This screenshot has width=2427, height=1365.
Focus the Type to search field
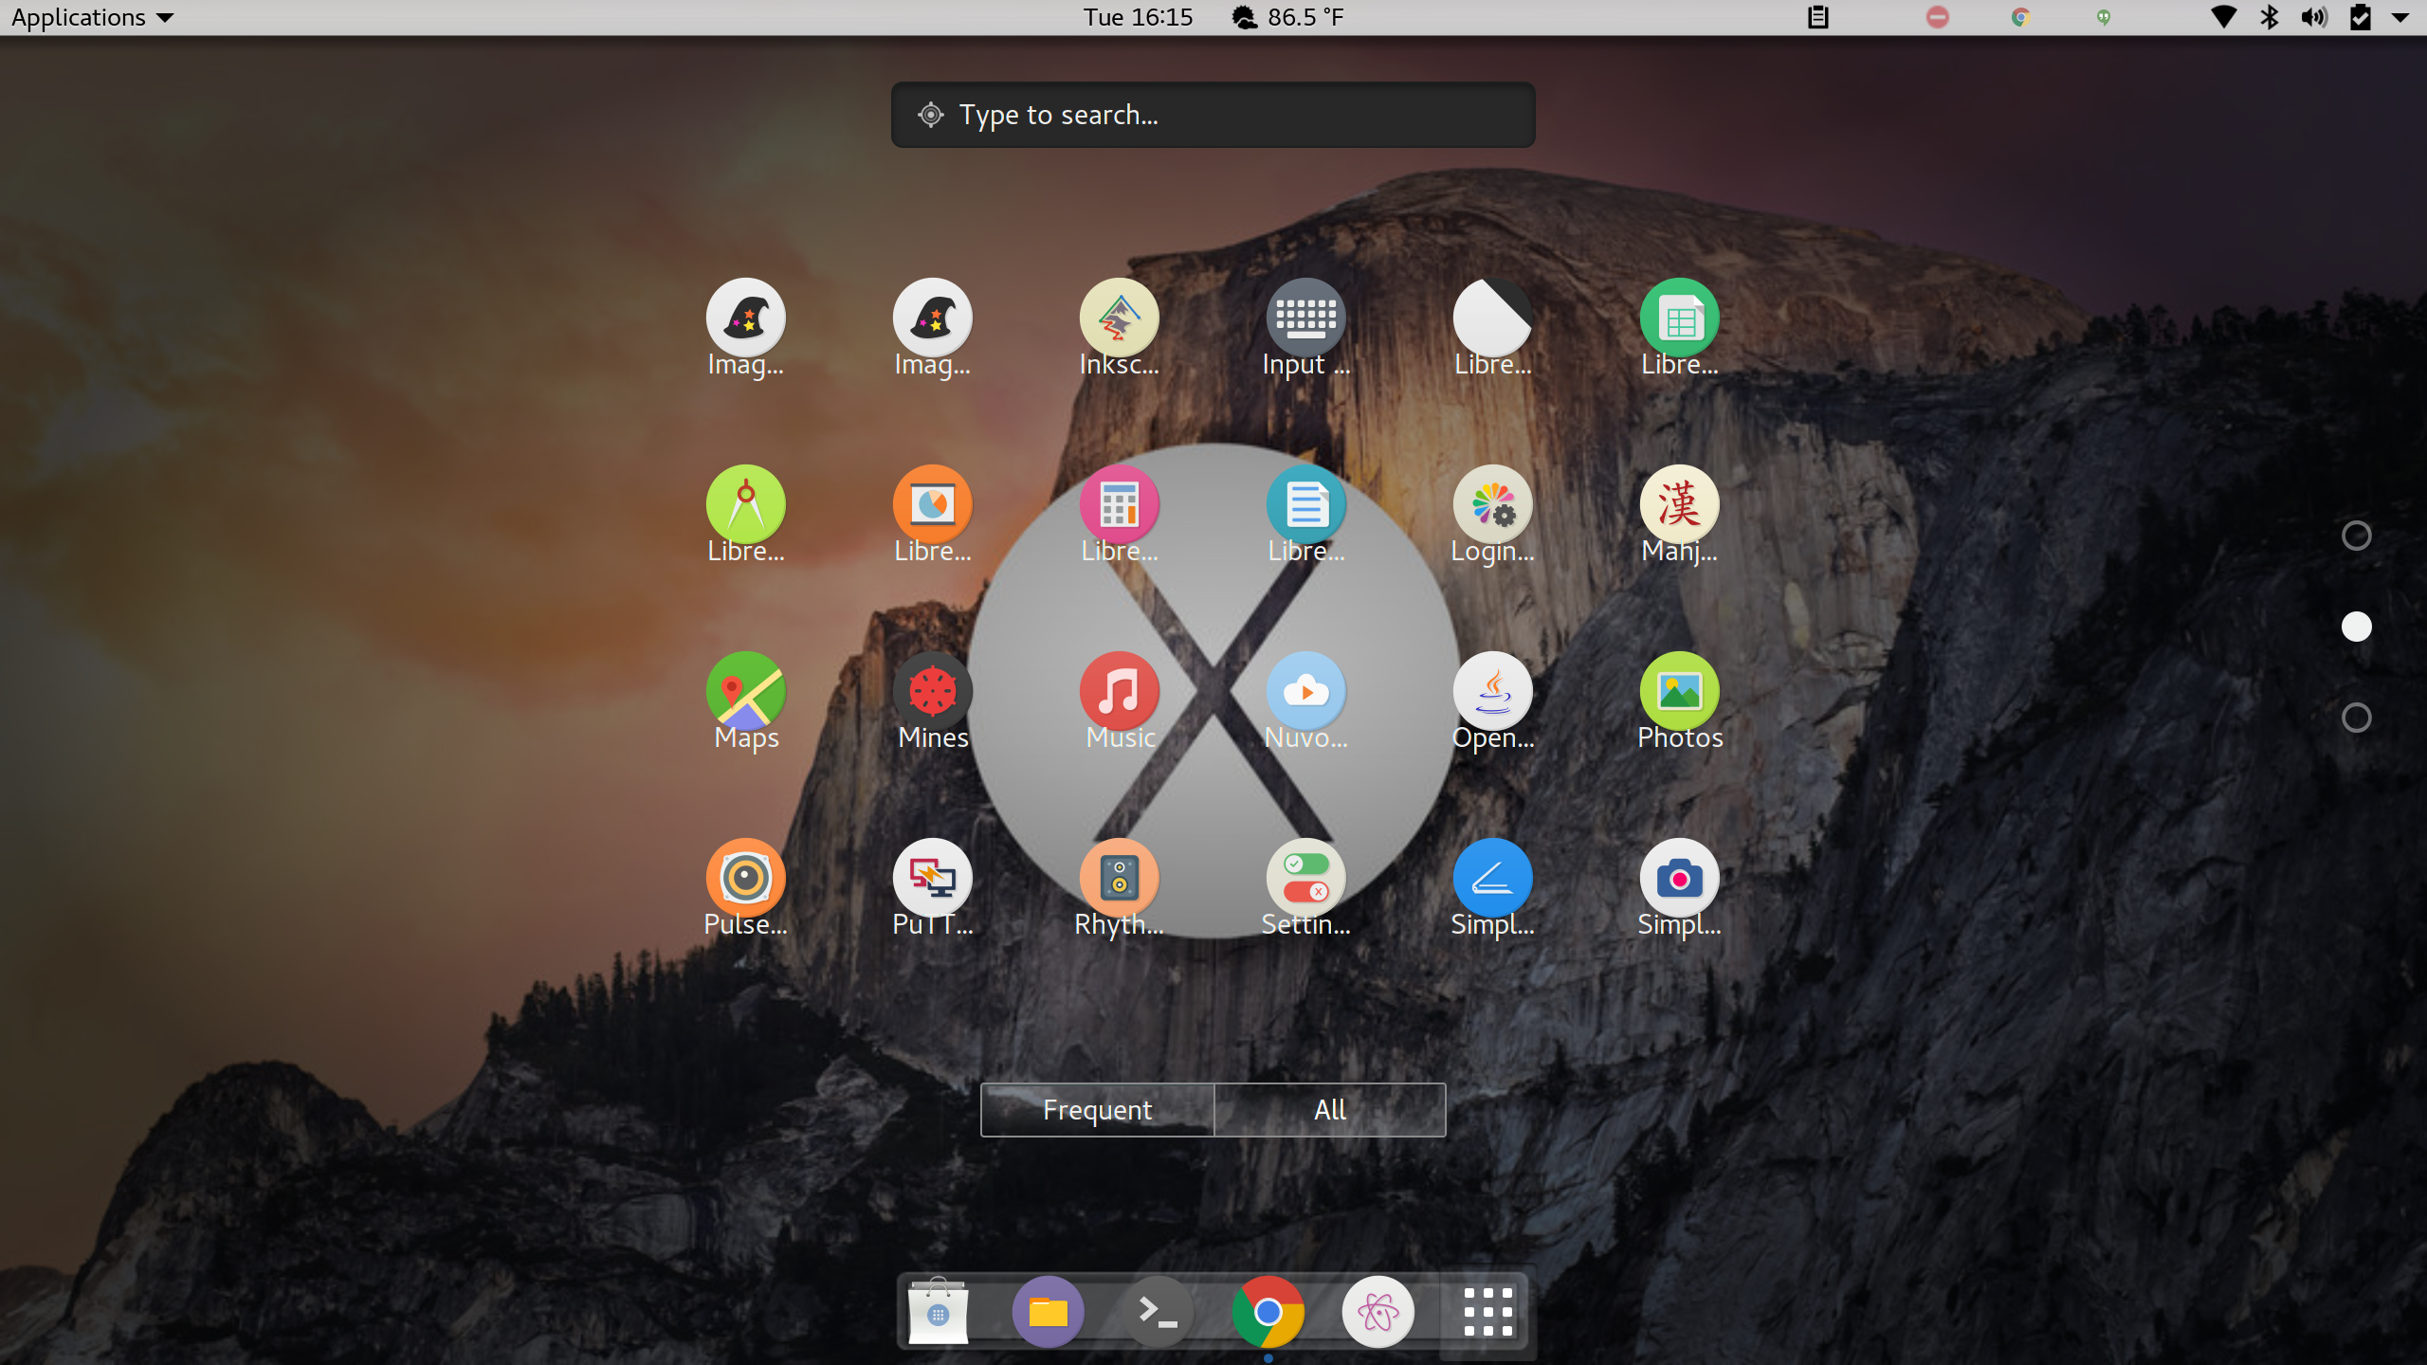(x=1213, y=115)
